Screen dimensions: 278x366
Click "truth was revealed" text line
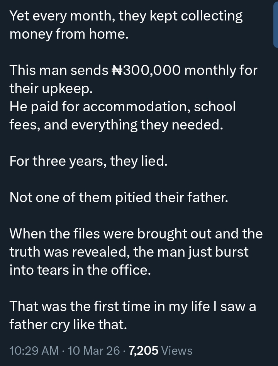tap(129, 252)
